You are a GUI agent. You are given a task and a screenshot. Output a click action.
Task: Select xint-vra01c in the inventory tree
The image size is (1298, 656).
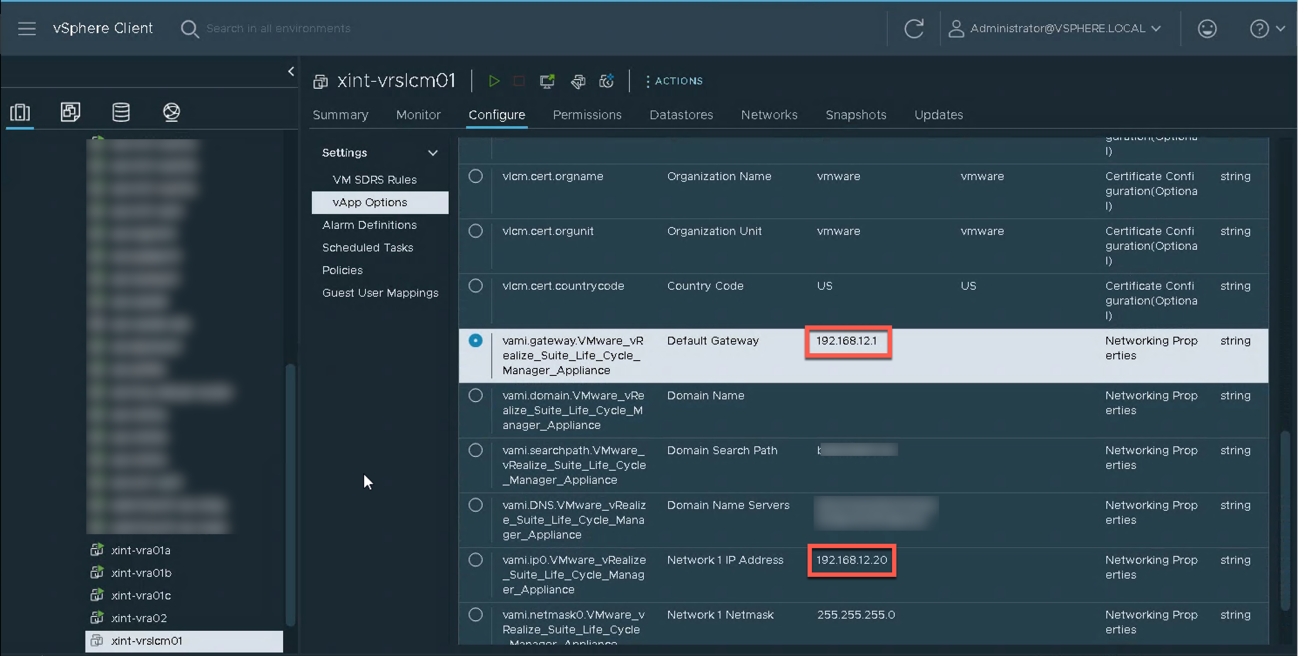coord(141,596)
